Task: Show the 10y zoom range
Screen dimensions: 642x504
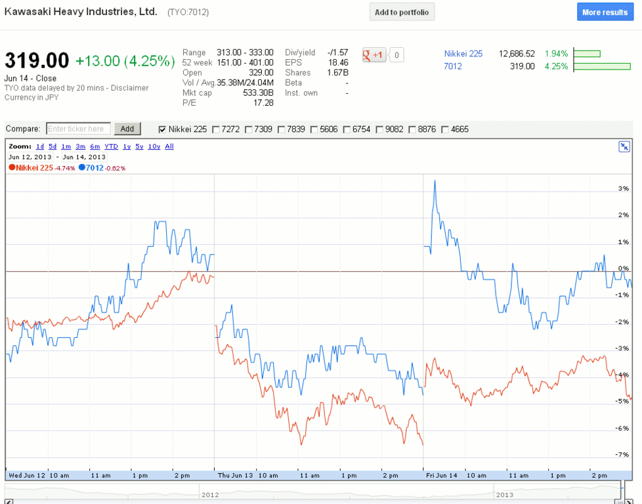Action: [154, 146]
